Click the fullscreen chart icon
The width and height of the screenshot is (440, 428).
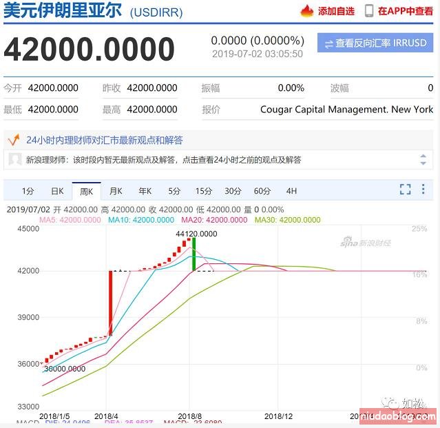[x=406, y=190]
